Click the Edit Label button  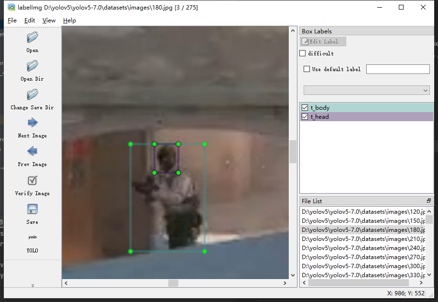pos(323,42)
